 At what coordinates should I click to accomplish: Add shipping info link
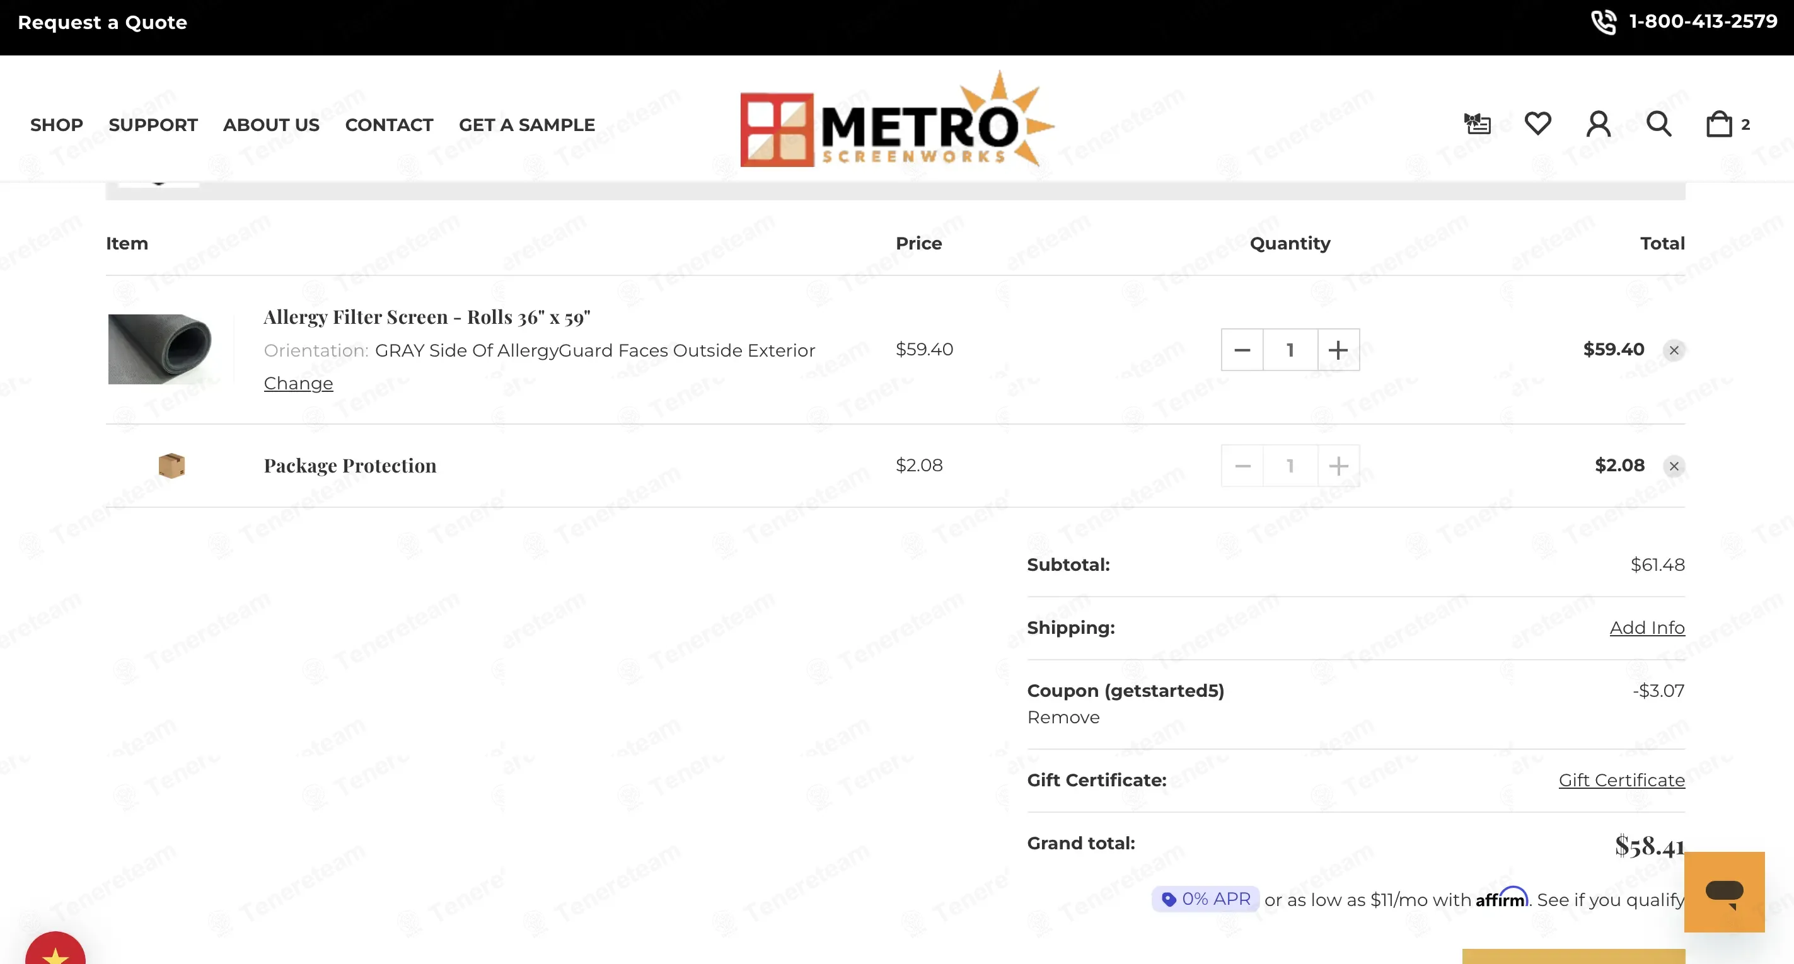[x=1647, y=628]
